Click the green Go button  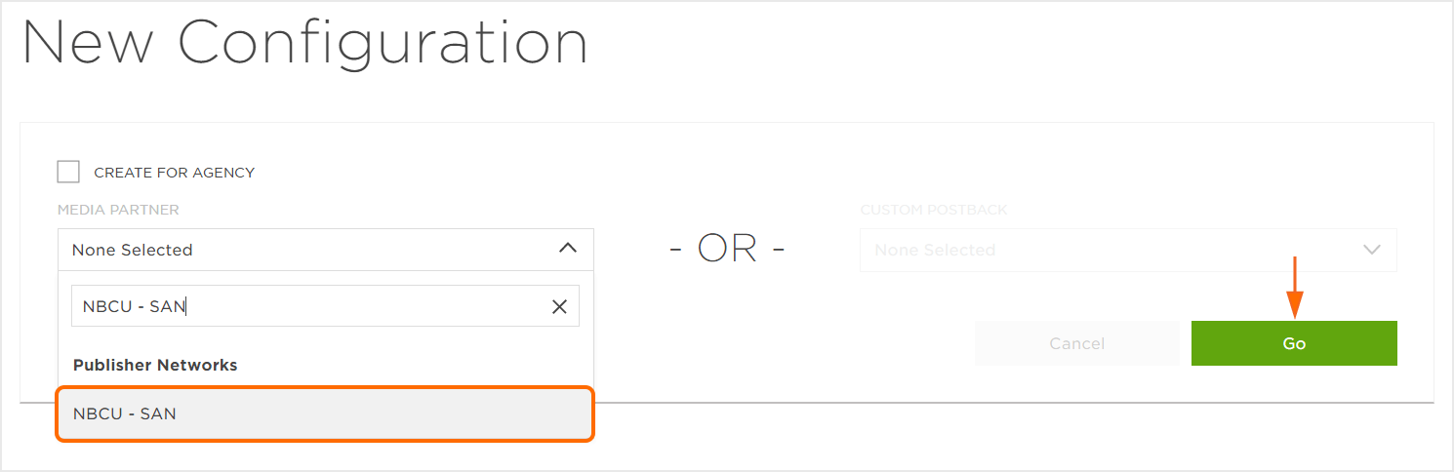[x=1294, y=343]
